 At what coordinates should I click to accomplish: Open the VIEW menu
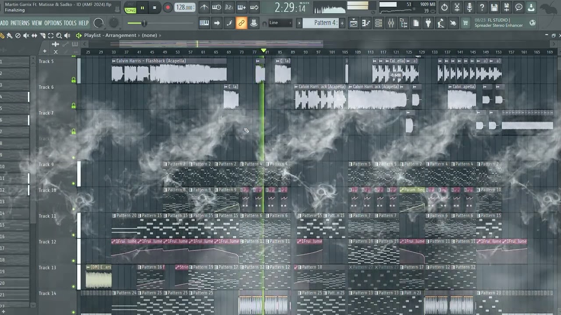(37, 23)
